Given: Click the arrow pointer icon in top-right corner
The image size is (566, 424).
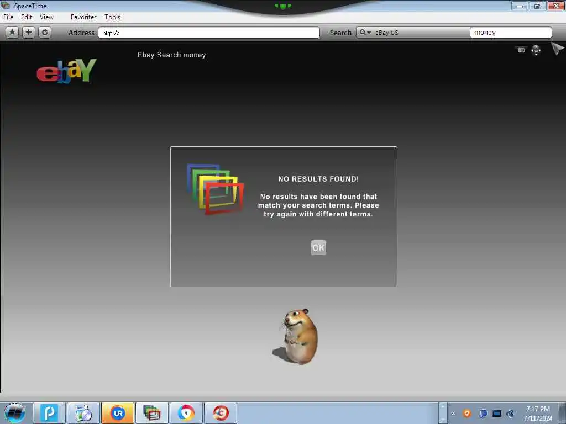Looking at the screenshot, I should coord(557,49).
